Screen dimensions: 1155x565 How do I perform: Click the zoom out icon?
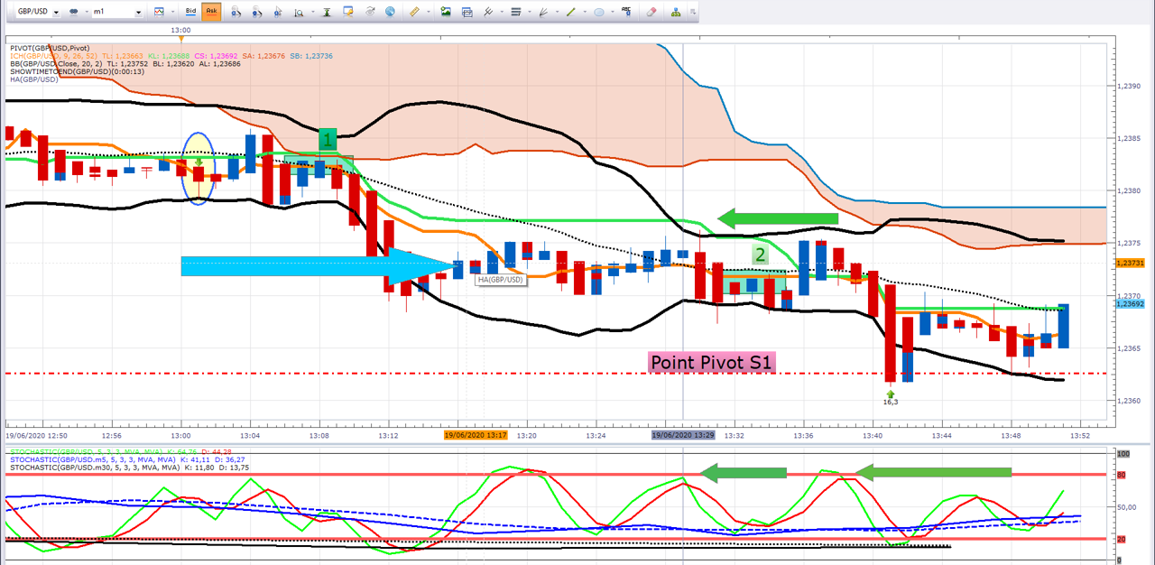257,13
